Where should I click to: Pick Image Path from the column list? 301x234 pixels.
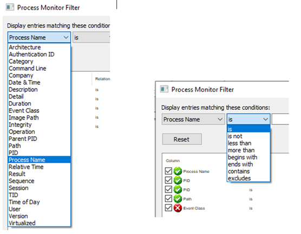tap(39, 117)
